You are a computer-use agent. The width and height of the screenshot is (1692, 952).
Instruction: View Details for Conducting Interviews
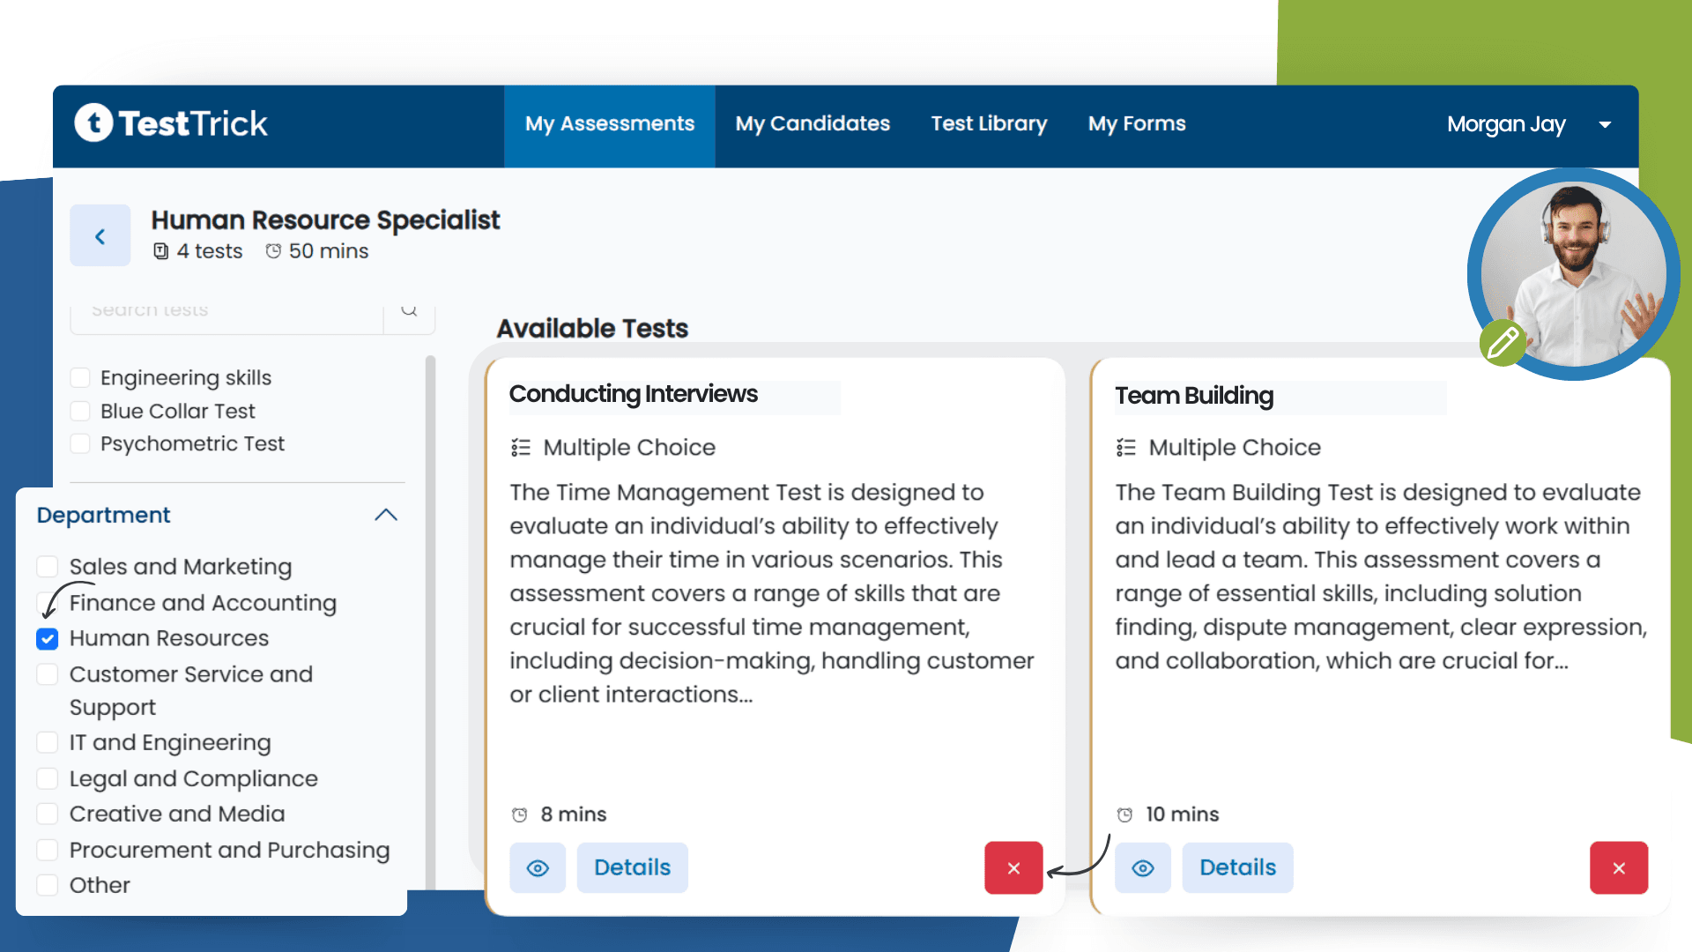(632, 867)
